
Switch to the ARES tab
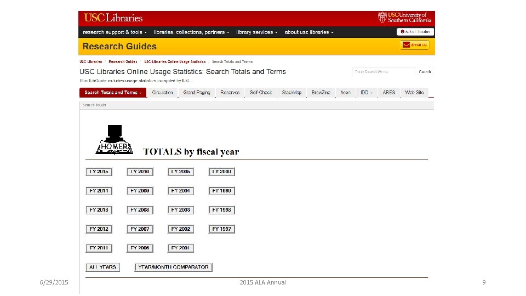click(389, 93)
